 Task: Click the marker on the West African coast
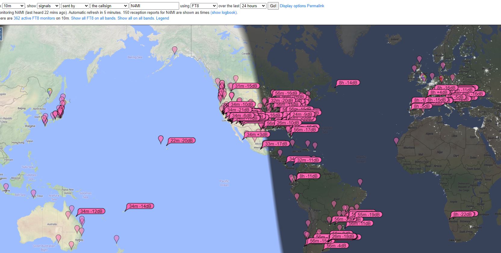(396, 141)
